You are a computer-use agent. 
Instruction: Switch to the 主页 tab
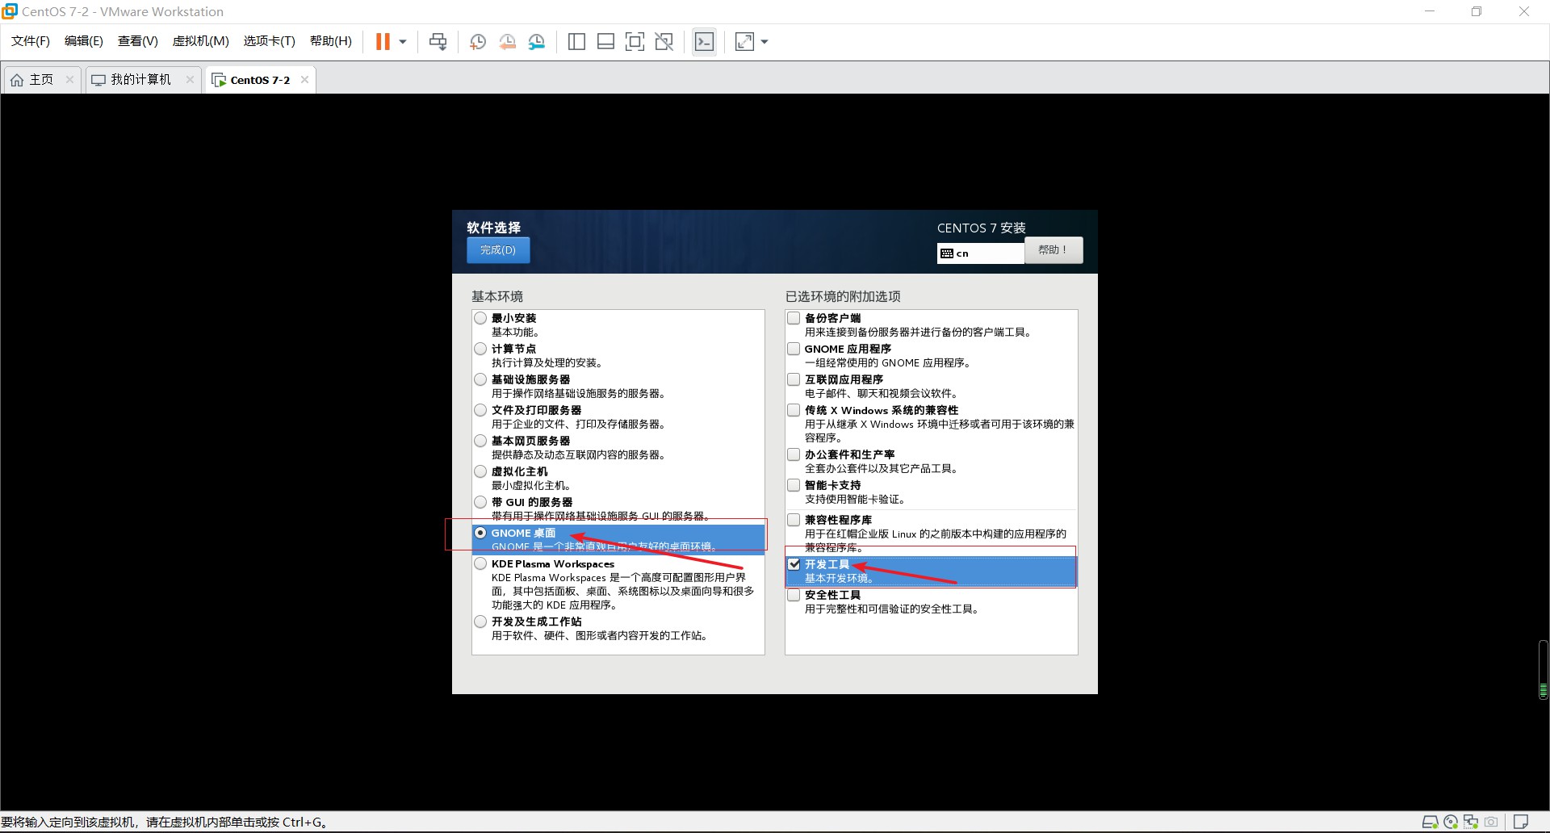click(x=41, y=79)
